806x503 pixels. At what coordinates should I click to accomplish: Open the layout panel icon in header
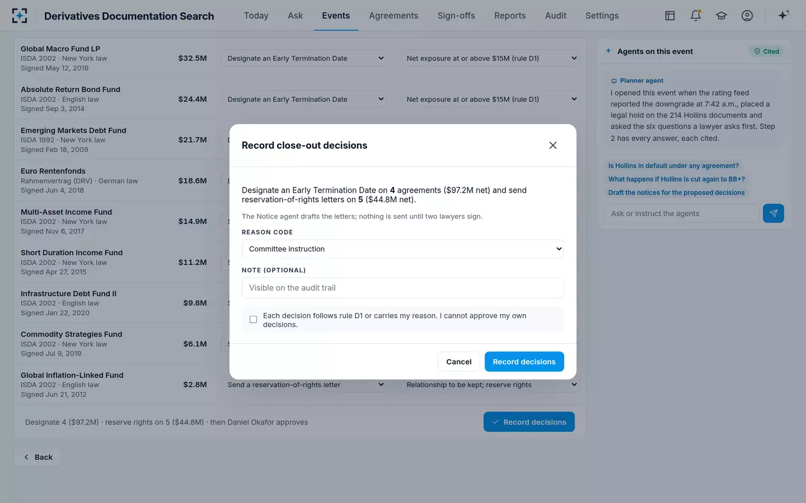(x=670, y=16)
